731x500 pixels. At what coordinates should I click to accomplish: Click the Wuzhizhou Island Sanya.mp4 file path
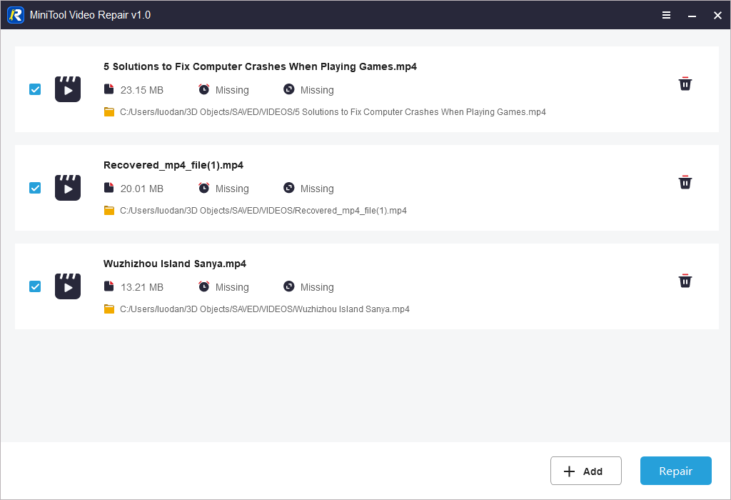click(x=264, y=309)
